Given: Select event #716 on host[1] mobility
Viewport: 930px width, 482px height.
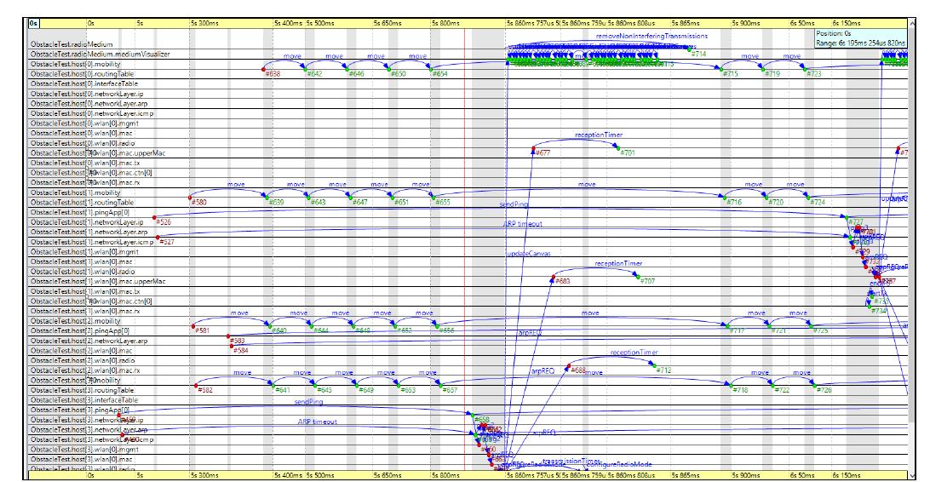Looking at the screenshot, I should (724, 198).
